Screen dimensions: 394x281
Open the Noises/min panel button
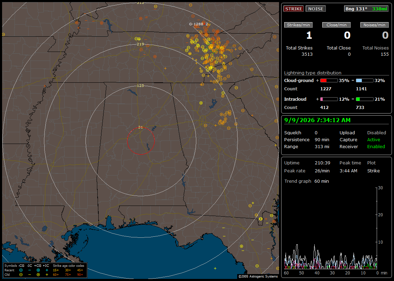[374, 25]
